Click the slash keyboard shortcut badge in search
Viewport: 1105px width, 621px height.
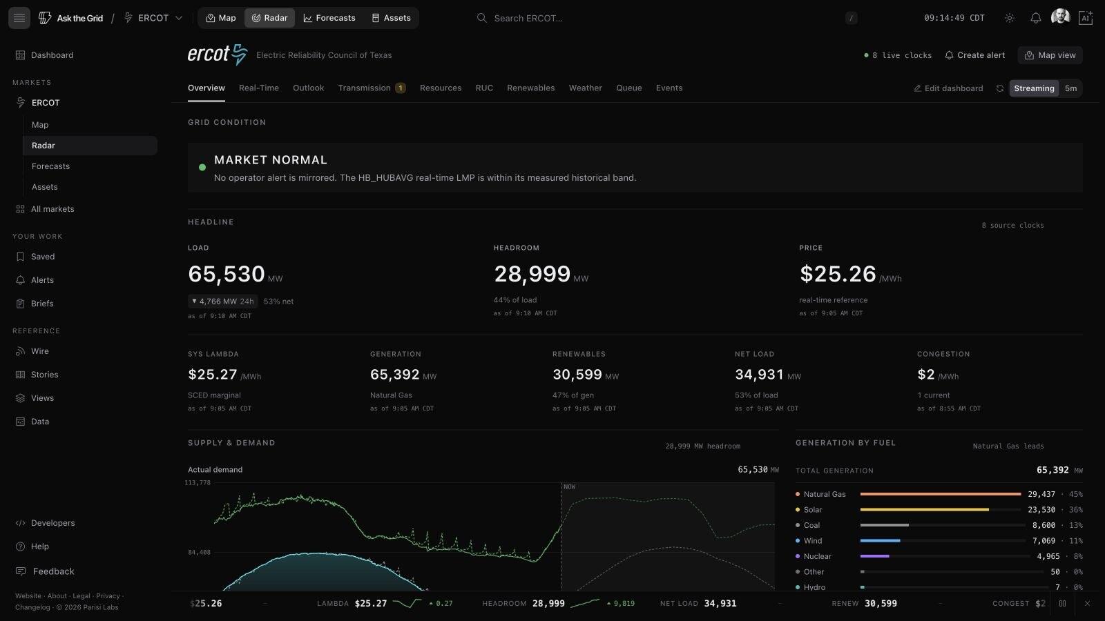852,18
